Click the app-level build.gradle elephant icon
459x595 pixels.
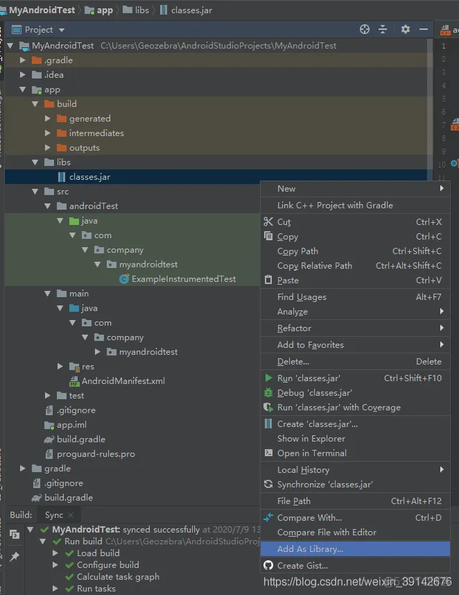coord(49,439)
